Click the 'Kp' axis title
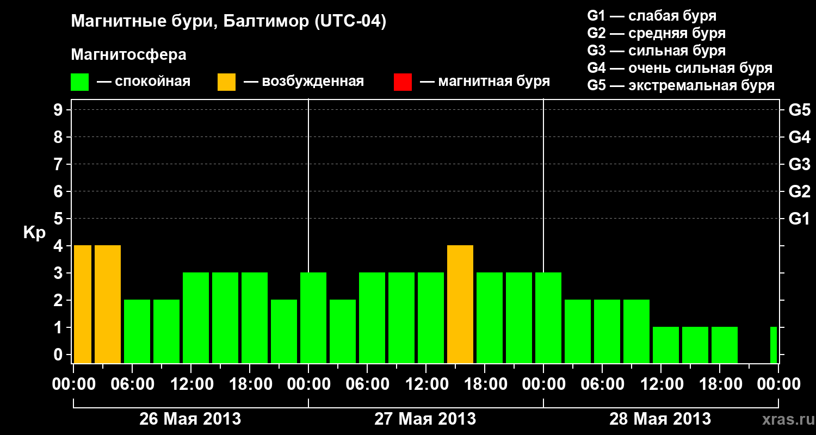This screenshot has width=816, height=435. click(34, 233)
